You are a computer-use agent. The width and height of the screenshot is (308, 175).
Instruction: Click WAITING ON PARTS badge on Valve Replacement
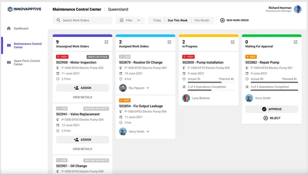[x=96, y=109]
